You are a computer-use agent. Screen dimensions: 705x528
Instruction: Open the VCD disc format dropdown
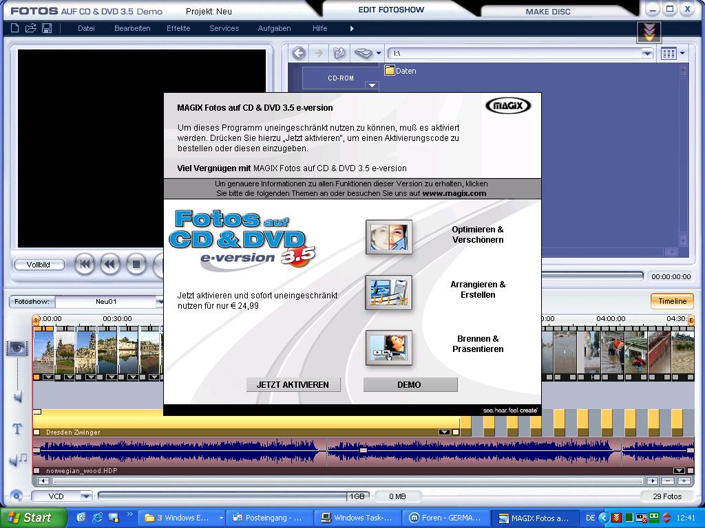[85, 496]
